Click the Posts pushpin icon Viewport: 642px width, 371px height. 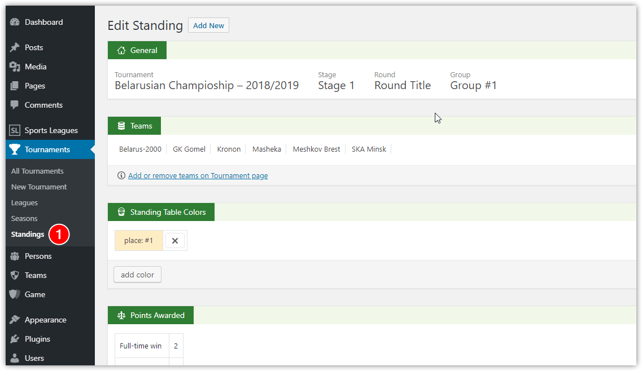click(15, 48)
